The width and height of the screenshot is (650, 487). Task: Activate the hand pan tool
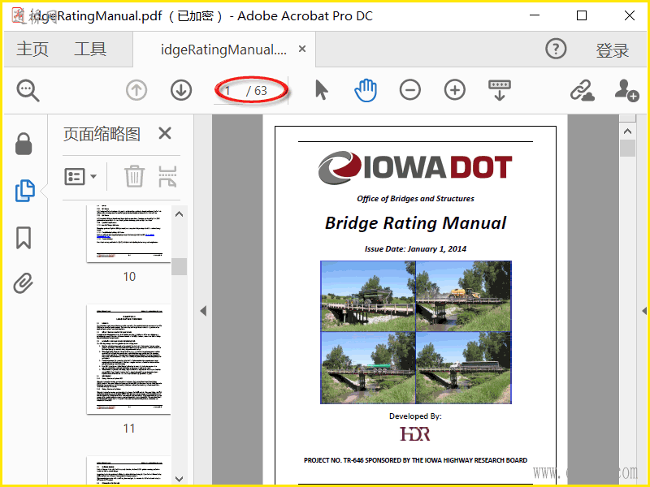point(366,90)
